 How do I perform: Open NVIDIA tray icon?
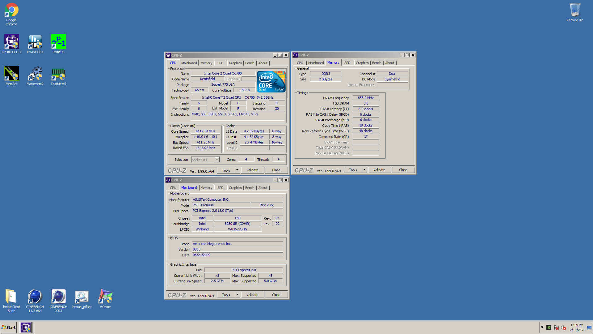pyautogui.click(x=549, y=328)
